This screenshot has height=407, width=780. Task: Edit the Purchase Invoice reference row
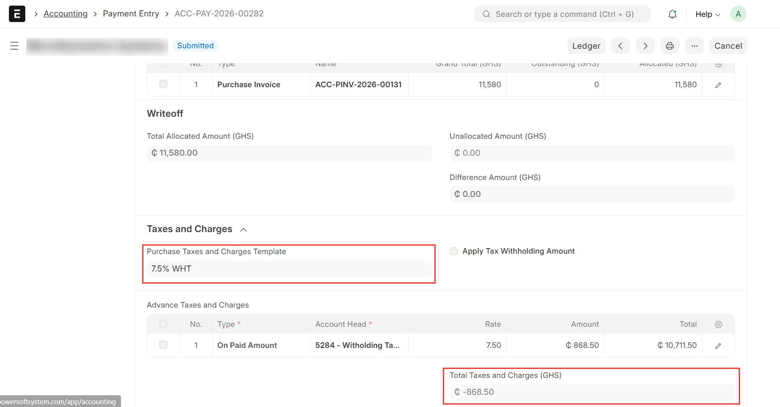tap(718, 85)
